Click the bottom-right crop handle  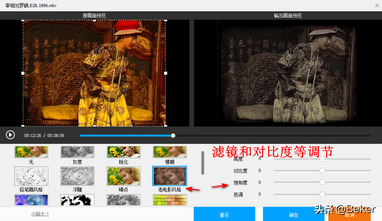click(166, 126)
